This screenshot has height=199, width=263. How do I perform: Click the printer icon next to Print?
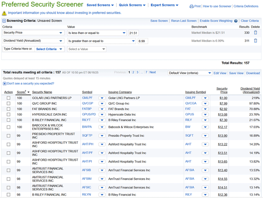point(191,6)
